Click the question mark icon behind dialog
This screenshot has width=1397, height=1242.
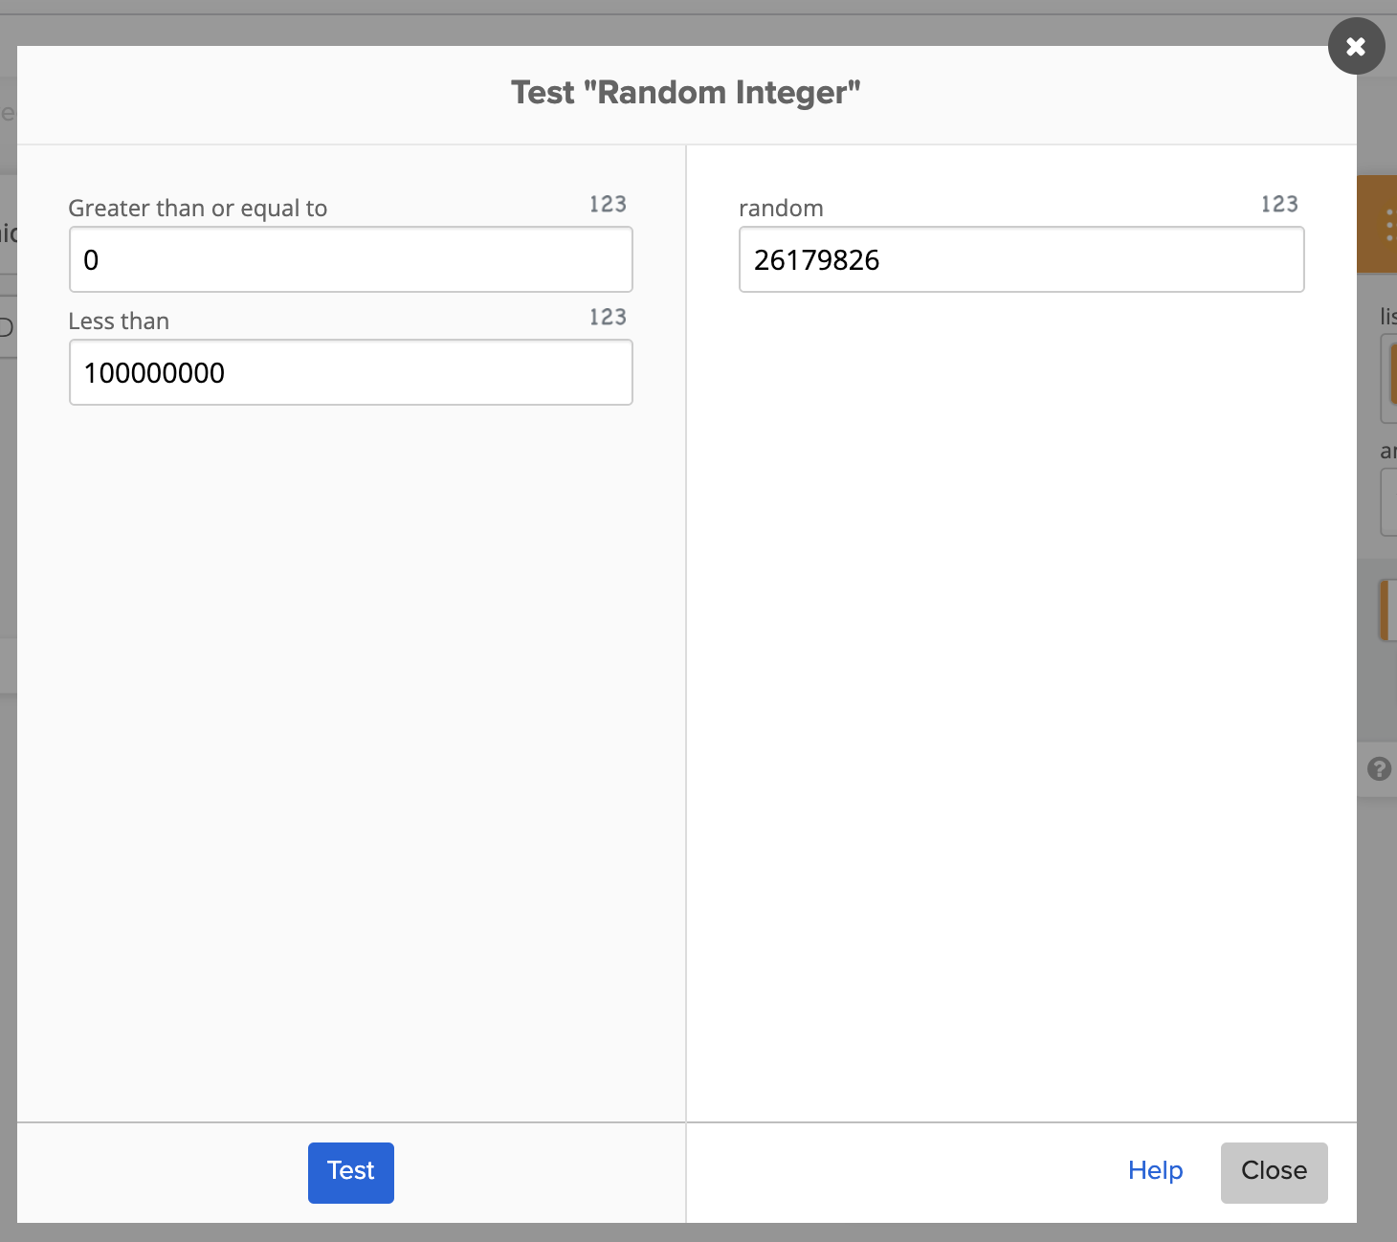1379,768
